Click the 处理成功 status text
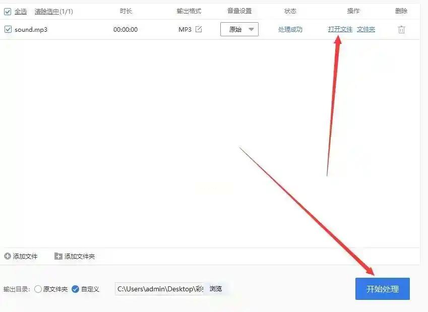Image resolution: width=428 pixels, height=312 pixels. pos(290,29)
